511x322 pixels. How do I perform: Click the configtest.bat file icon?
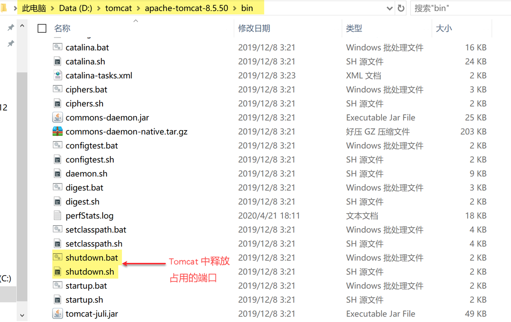coord(57,145)
